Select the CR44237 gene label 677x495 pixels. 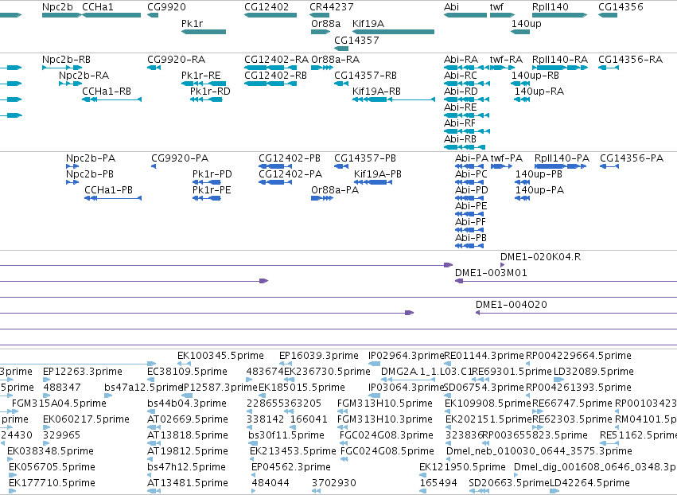332,7
